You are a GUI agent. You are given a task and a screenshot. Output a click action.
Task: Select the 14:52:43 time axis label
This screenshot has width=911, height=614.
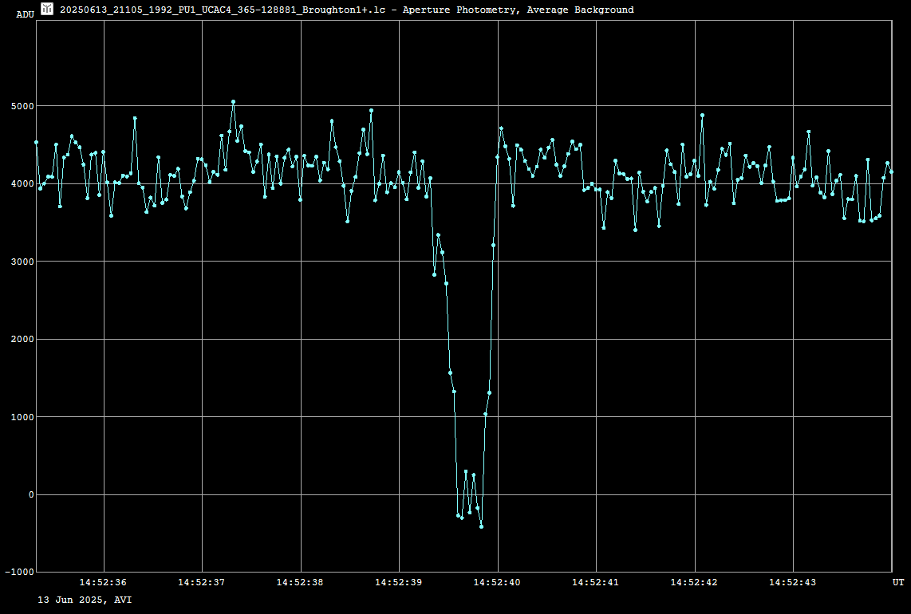793,583
